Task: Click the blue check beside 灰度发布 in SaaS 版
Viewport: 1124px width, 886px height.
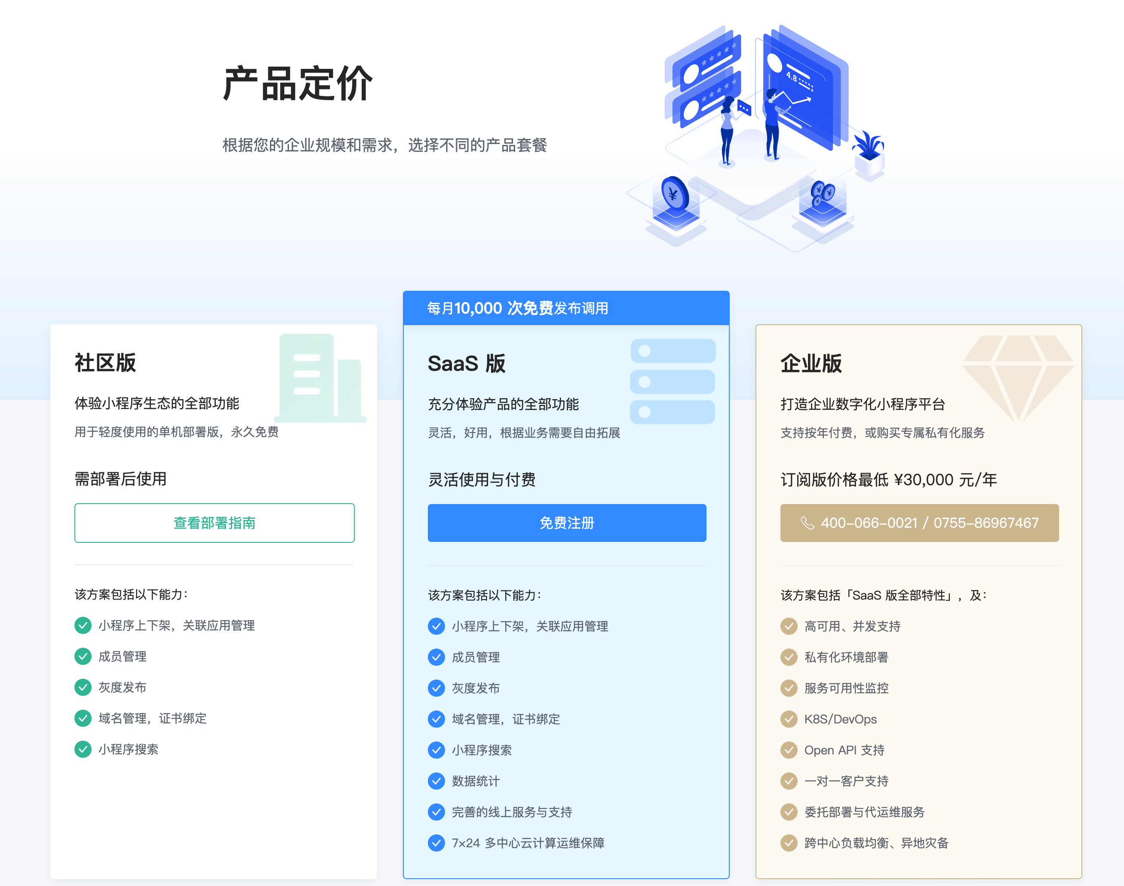Action: pos(436,688)
